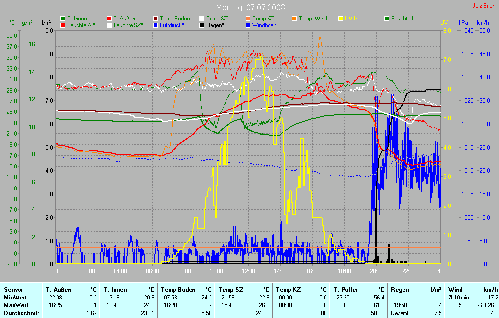This screenshot has width=499, height=318.
Task: Click the yellow 'UV-I' axis unit header
Action: point(445,23)
